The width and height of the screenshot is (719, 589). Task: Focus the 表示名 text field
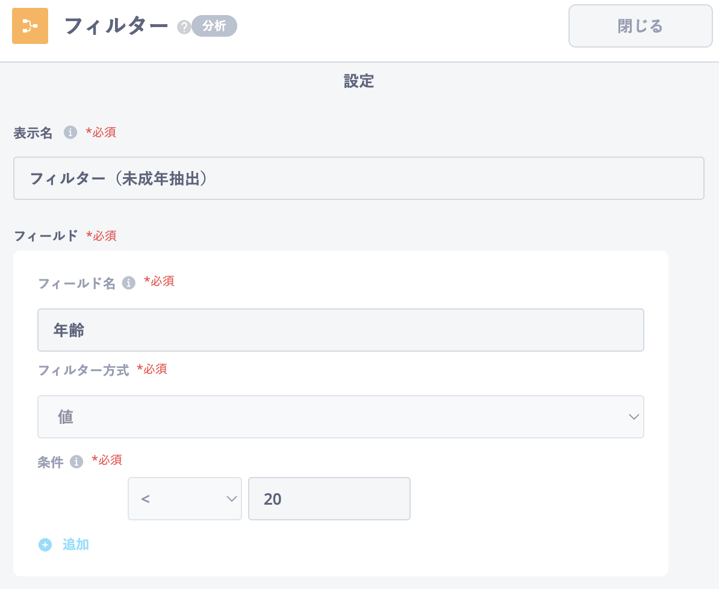pyautogui.click(x=358, y=178)
